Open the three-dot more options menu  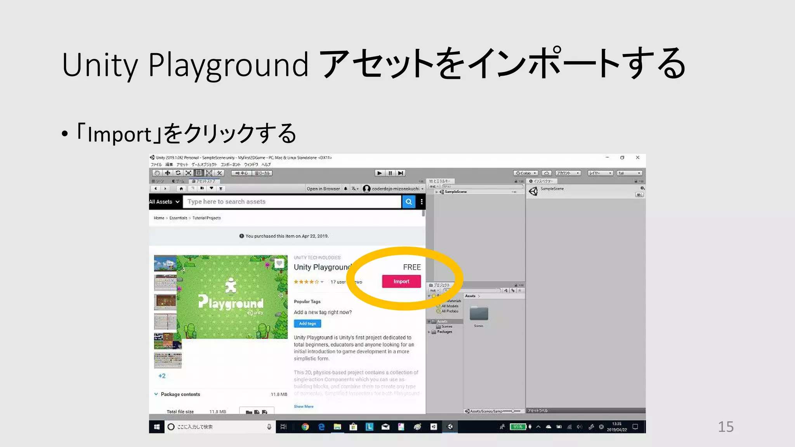(422, 202)
